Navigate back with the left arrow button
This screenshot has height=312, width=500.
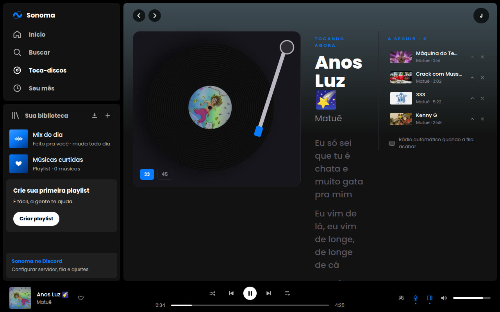click(x=139, y=16)
